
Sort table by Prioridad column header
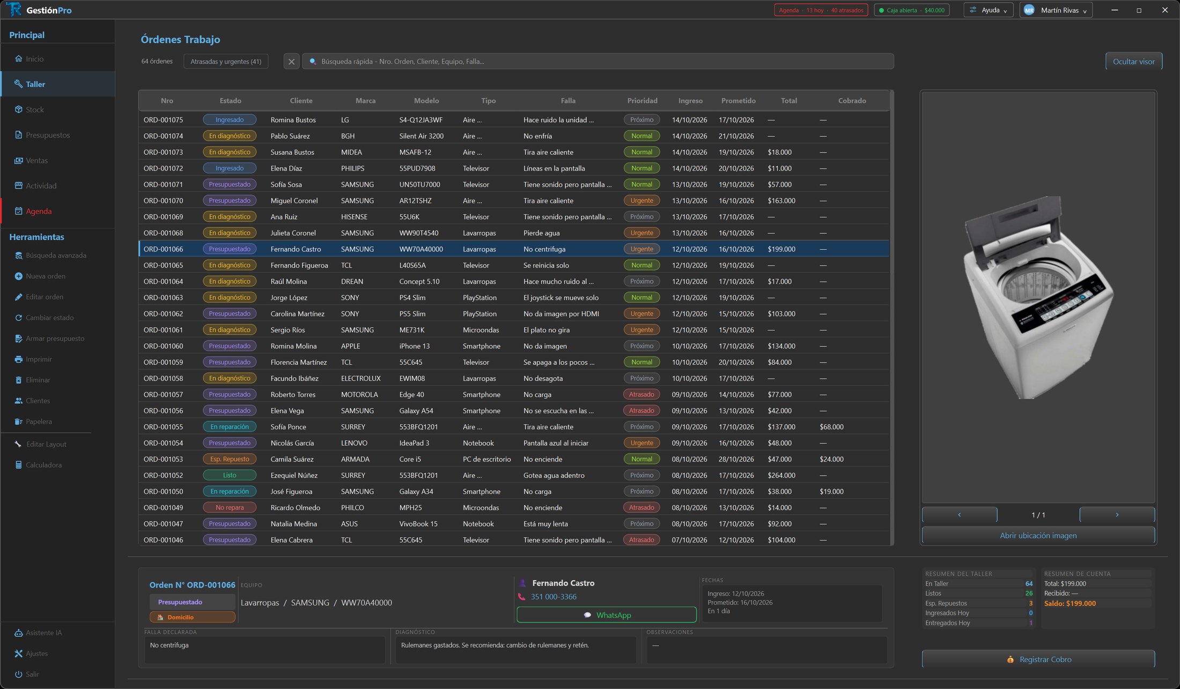[x=642, y=100]
